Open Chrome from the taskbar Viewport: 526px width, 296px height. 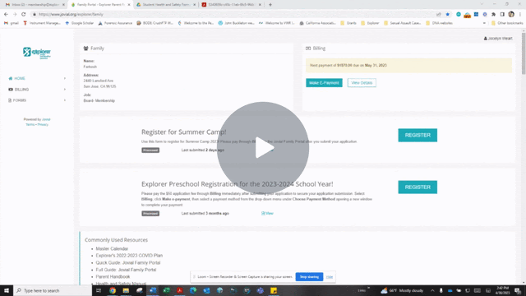(113, 290)
